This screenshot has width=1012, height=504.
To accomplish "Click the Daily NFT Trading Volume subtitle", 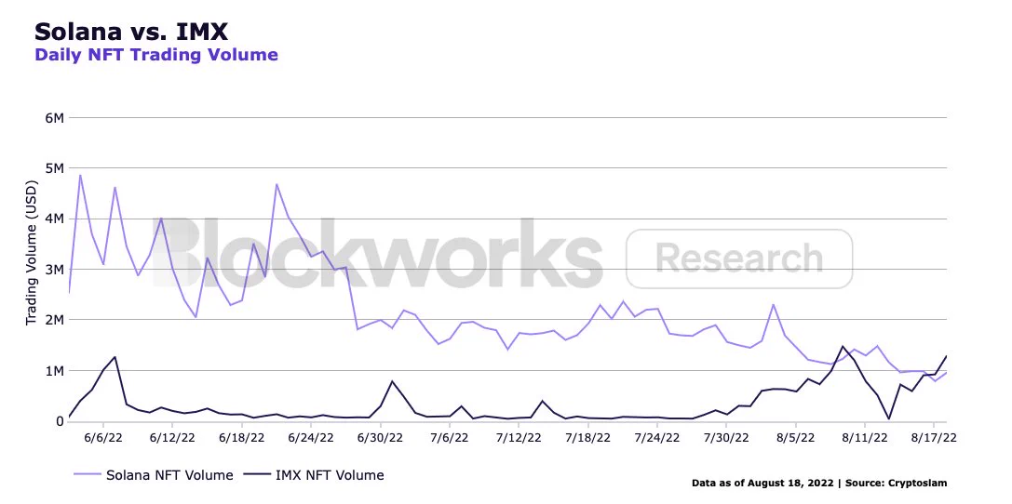I will tap(156, 55).
